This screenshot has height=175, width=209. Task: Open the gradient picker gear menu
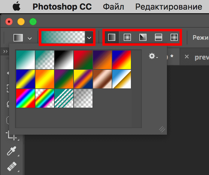[153, 56]
